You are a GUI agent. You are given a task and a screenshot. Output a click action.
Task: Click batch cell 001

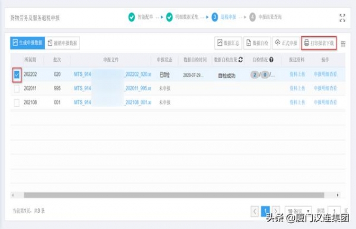coord(57,103)
